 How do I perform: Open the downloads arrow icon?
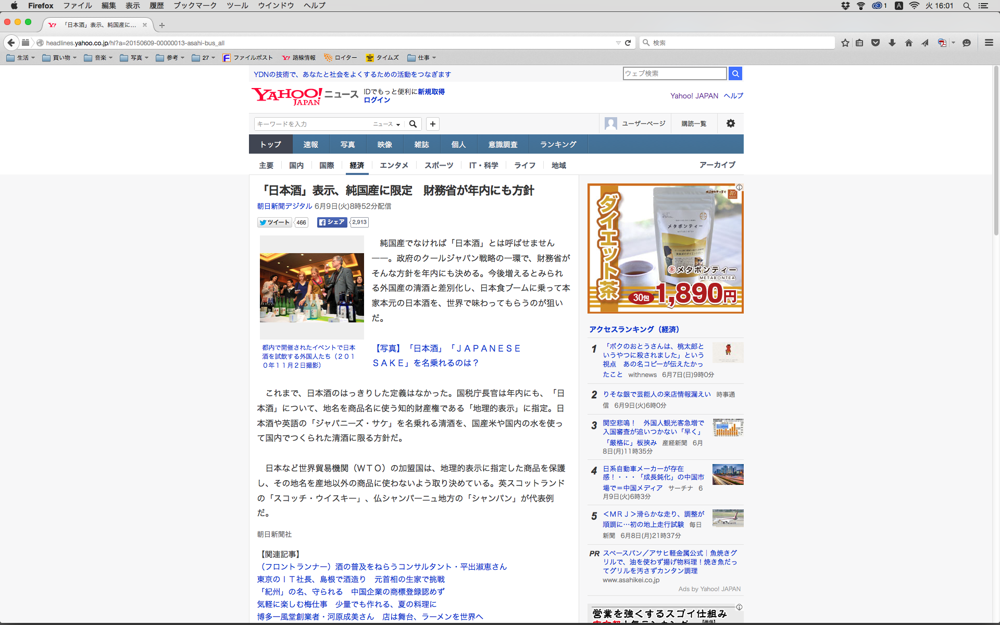[x=892, y=43]
